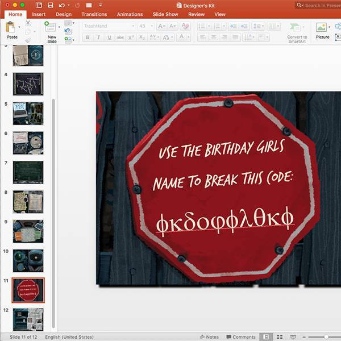This screenshot has height=341, width=341.
Task: Click the Decrease Indent icon
Action: click(233, 26)
